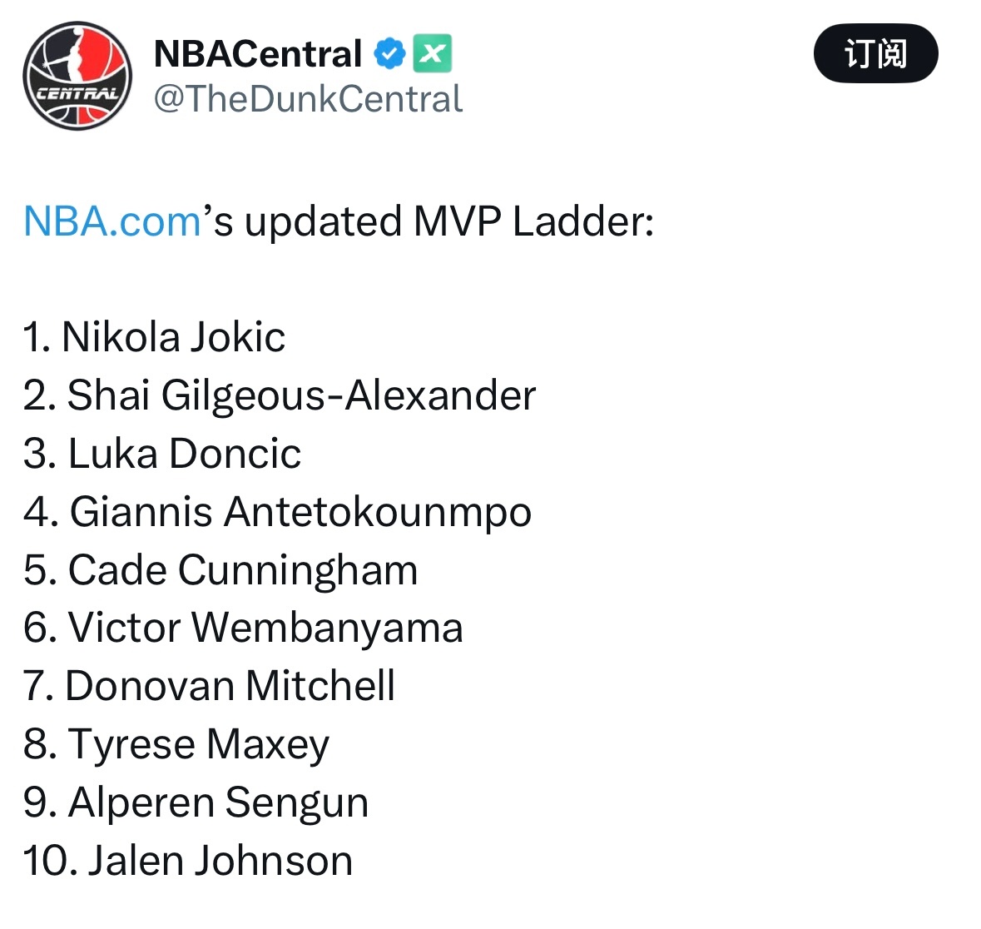Click Jalen Johnson at rank ten
Viewport: 981px width, 929px height.
(187, 860)
